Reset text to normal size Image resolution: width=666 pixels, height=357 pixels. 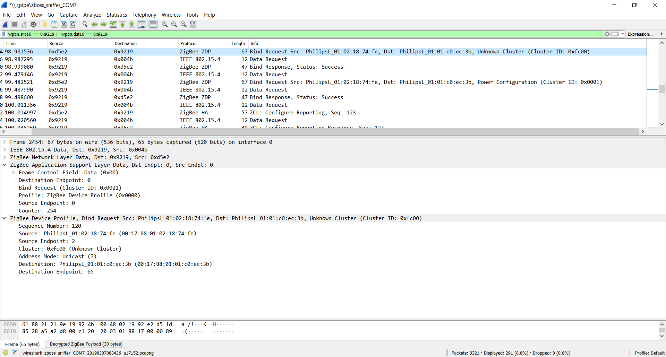tap(183, 24)
